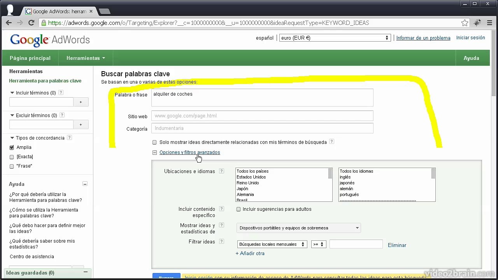Click the Informar de un problema link
Image resolution: width=498 pixels, height=280 pixels.
[423, 38]
